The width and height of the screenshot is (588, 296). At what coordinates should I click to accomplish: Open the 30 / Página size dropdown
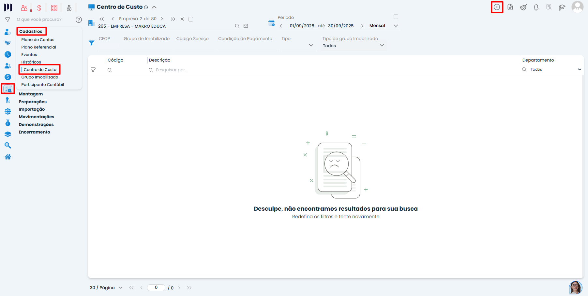coord(120,288)
